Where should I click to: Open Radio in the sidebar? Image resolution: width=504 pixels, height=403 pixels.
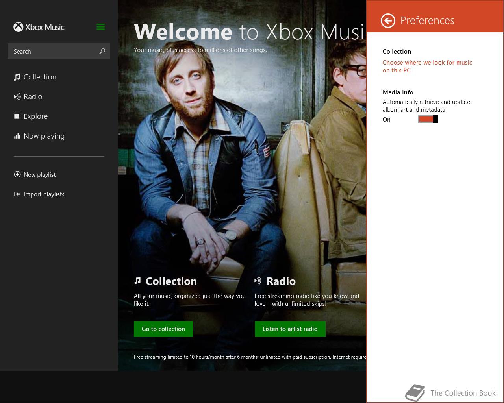pyautogui.click(x=33, y=97)
